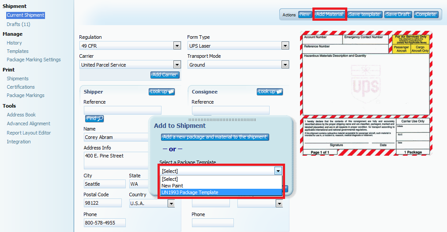Click the Complete button
The height and width of the screenshot is (232, 447).
pos(426,15)
